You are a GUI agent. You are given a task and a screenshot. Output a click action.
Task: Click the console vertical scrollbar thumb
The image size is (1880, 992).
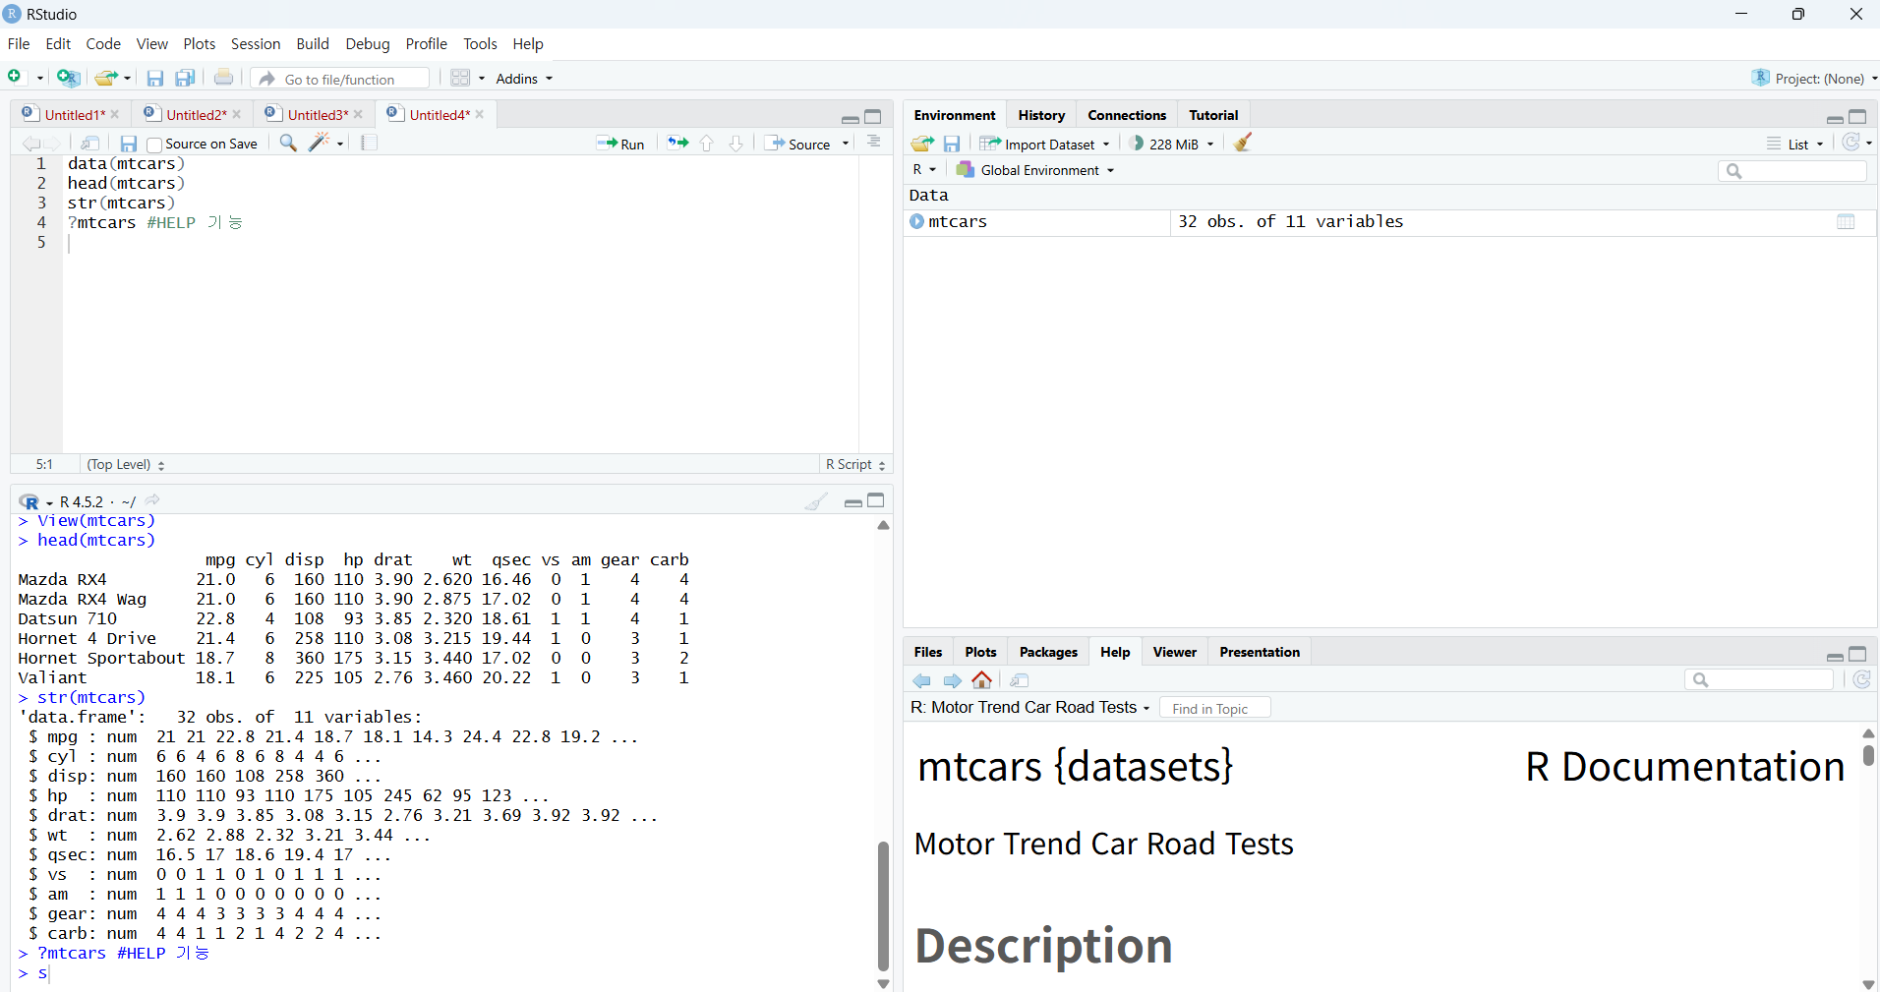click(883, 904)
